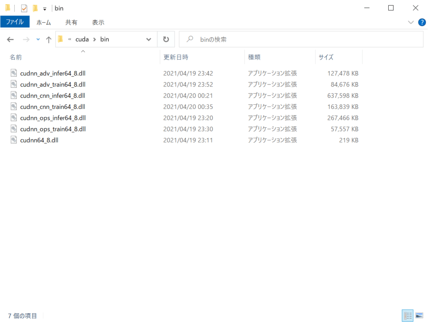Open the Help question mark icon
Viewport: 428px width, 322px height.
point(422,22)
